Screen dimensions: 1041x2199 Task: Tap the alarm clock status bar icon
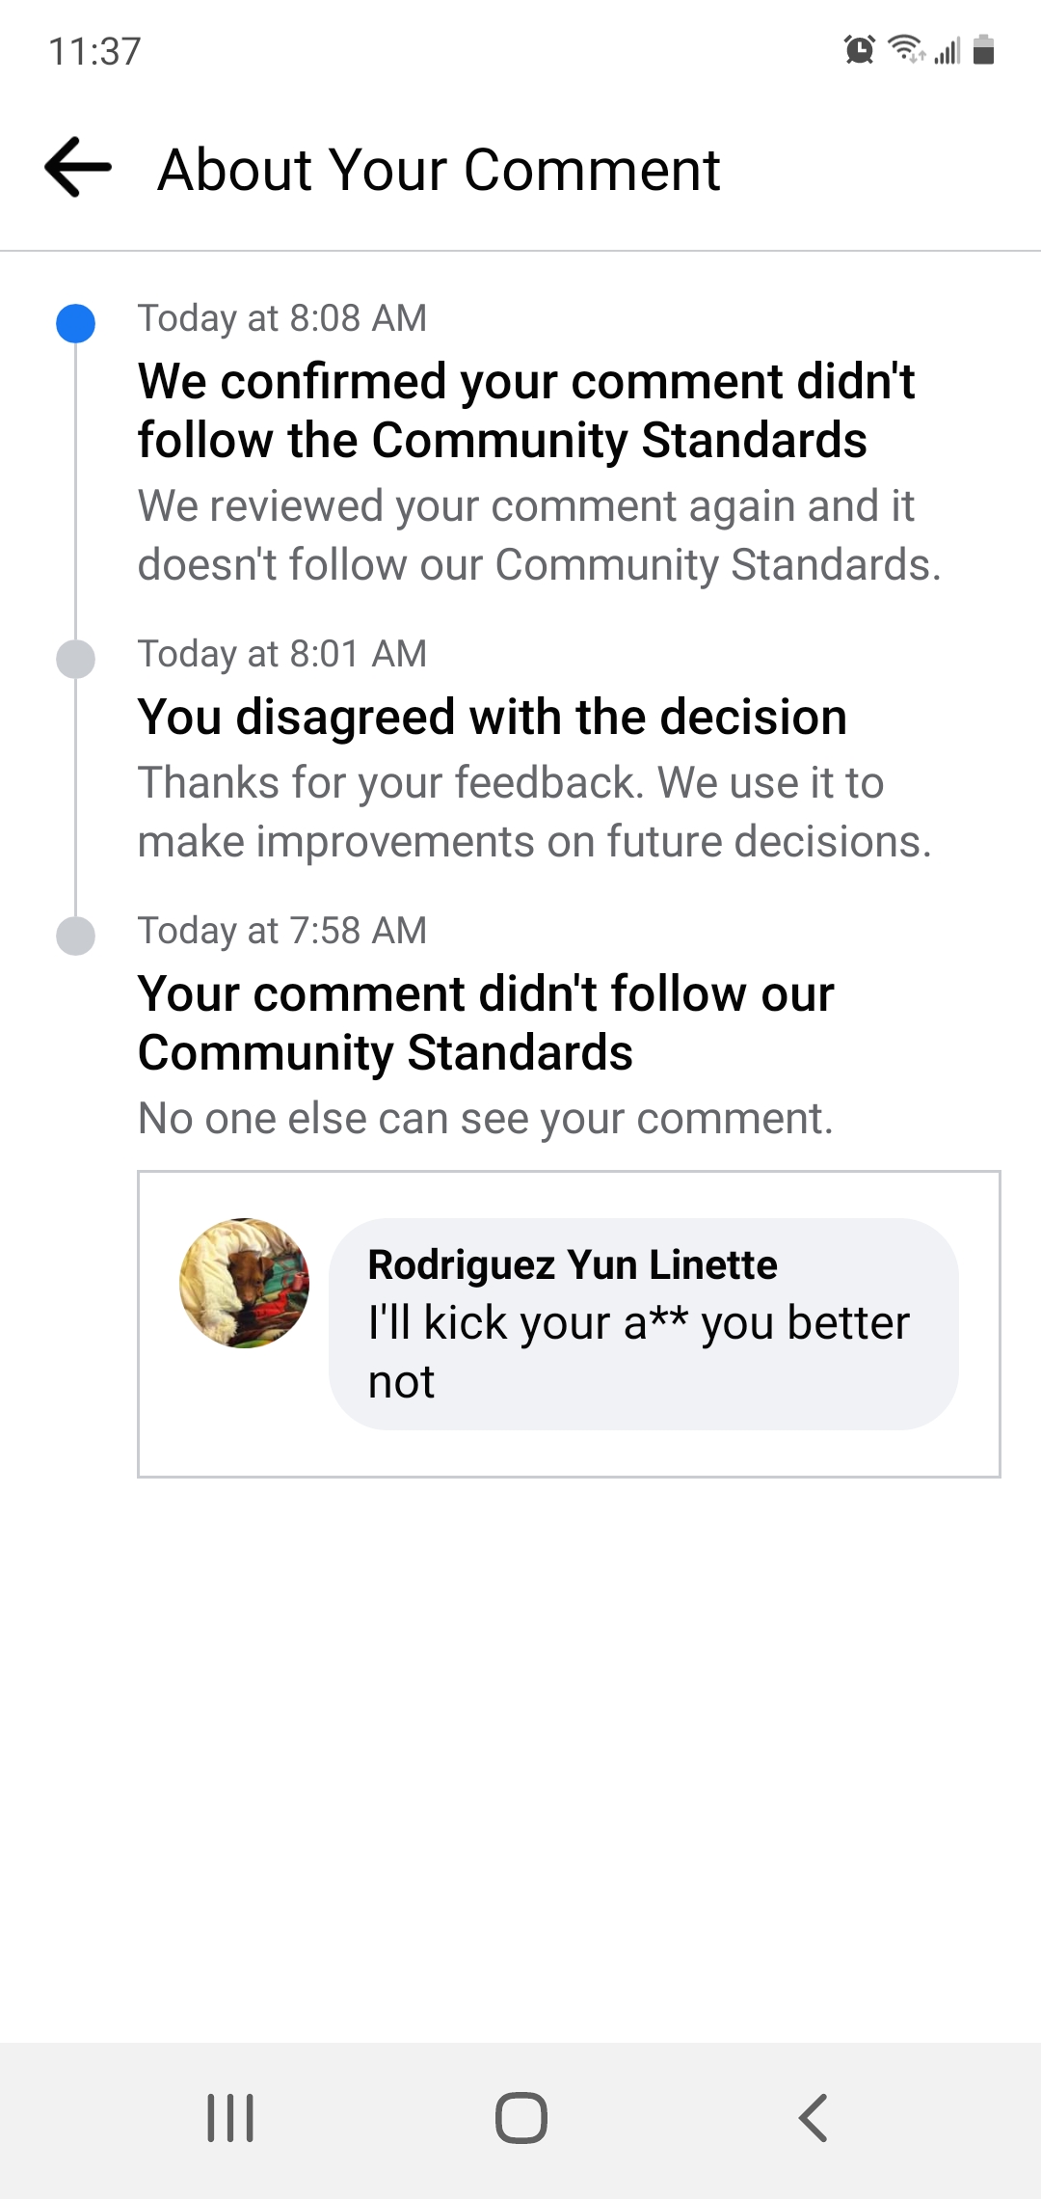click(x=856, y=51)
